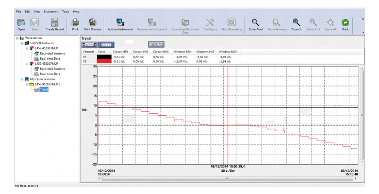Select the L452-452107MLP 2 open session

click(47, 84)
